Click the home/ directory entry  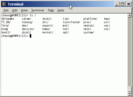(x=46, y=29)
